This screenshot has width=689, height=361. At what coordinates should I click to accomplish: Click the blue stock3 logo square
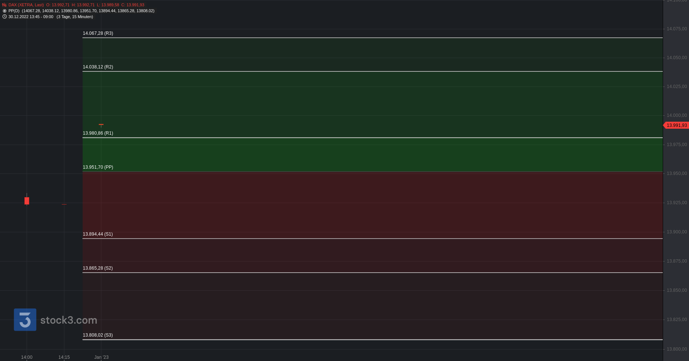(25, 320)
